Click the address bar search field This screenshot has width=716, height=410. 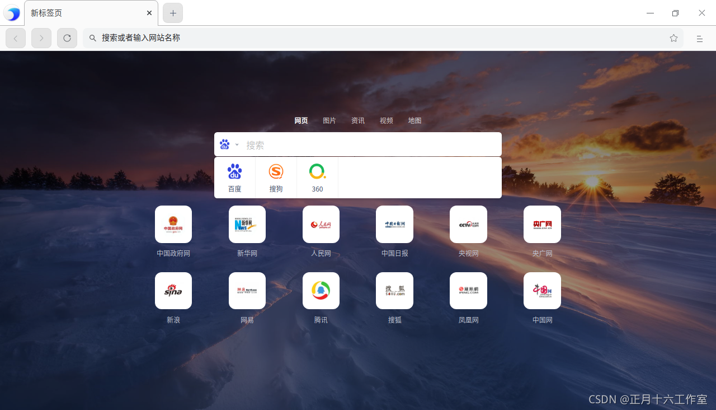[383, 38]
